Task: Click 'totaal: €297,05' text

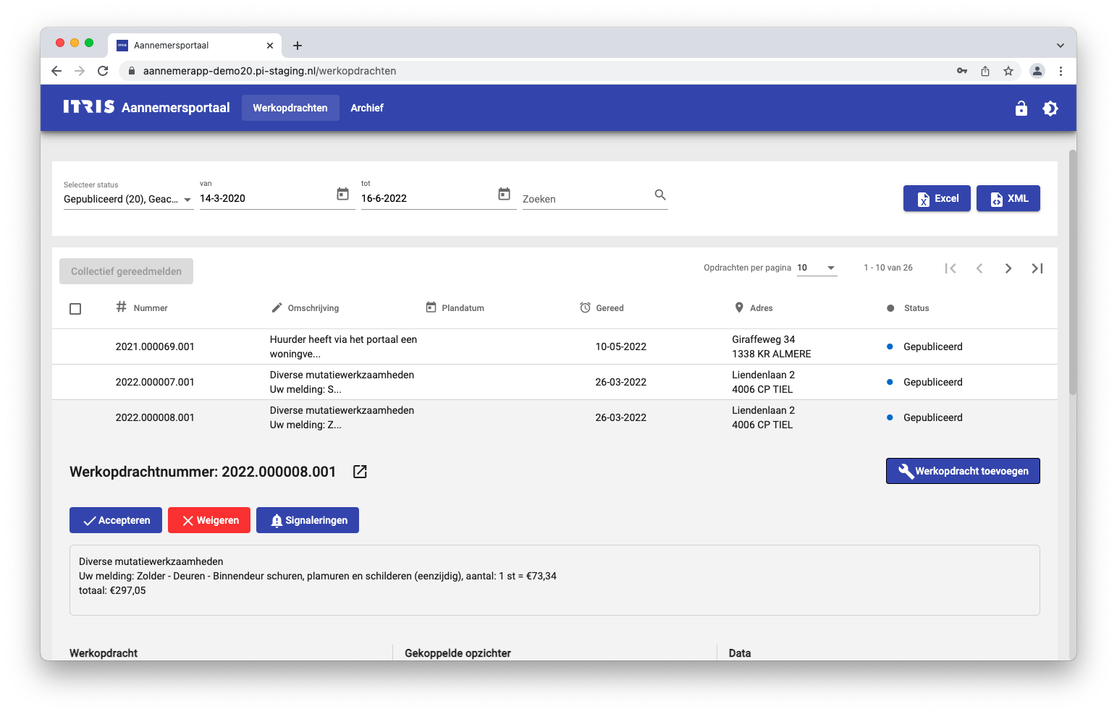Action: [112, 590]
